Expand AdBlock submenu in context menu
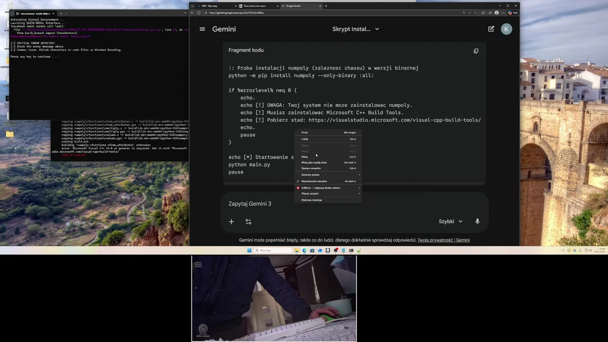 point(359,188)
